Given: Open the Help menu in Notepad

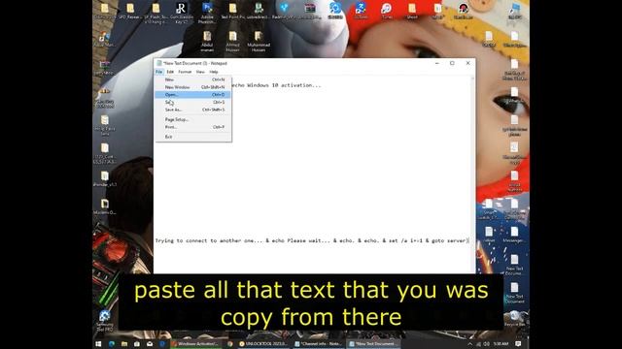Looking at the screenshot, I should pyautogui.click(x=214, y=72).
